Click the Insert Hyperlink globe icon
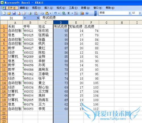Viewport: 142px width, 123px height. pos(64,13)
